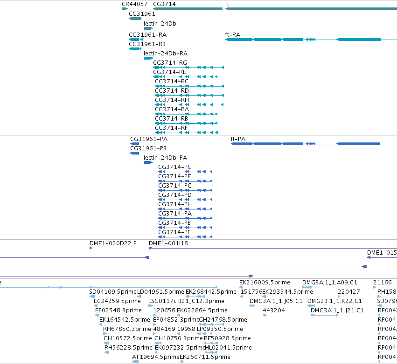Click EST EK164542.5prime
Screen dimensions: 397x364
click(x=125, y=320)
